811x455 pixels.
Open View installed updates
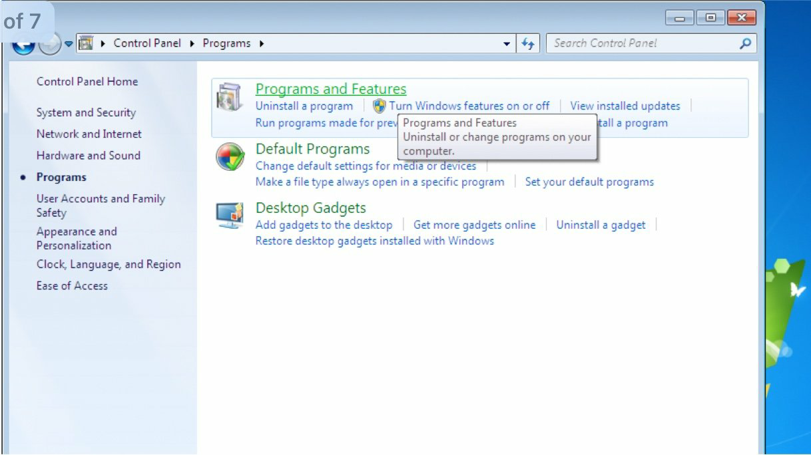pos(625,106)
